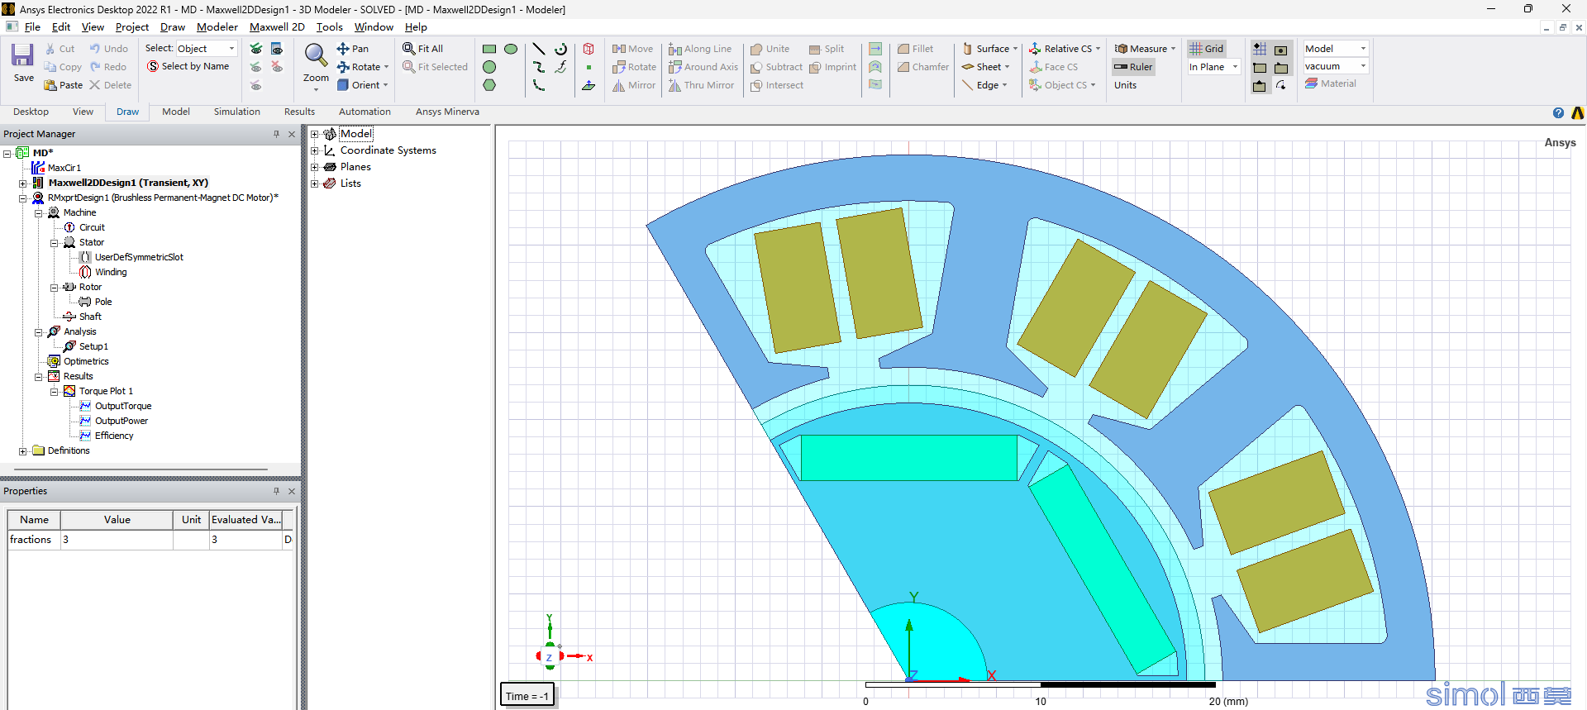Click the Ansys logo icon near help
Screen dimensions: 1587x710
click(1577, 113)
